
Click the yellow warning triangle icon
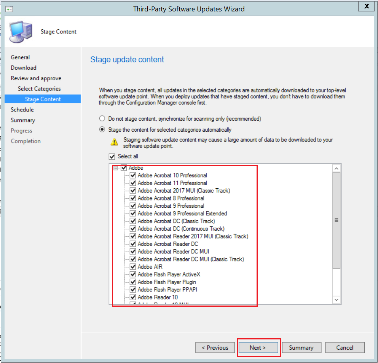click(114, 142)
